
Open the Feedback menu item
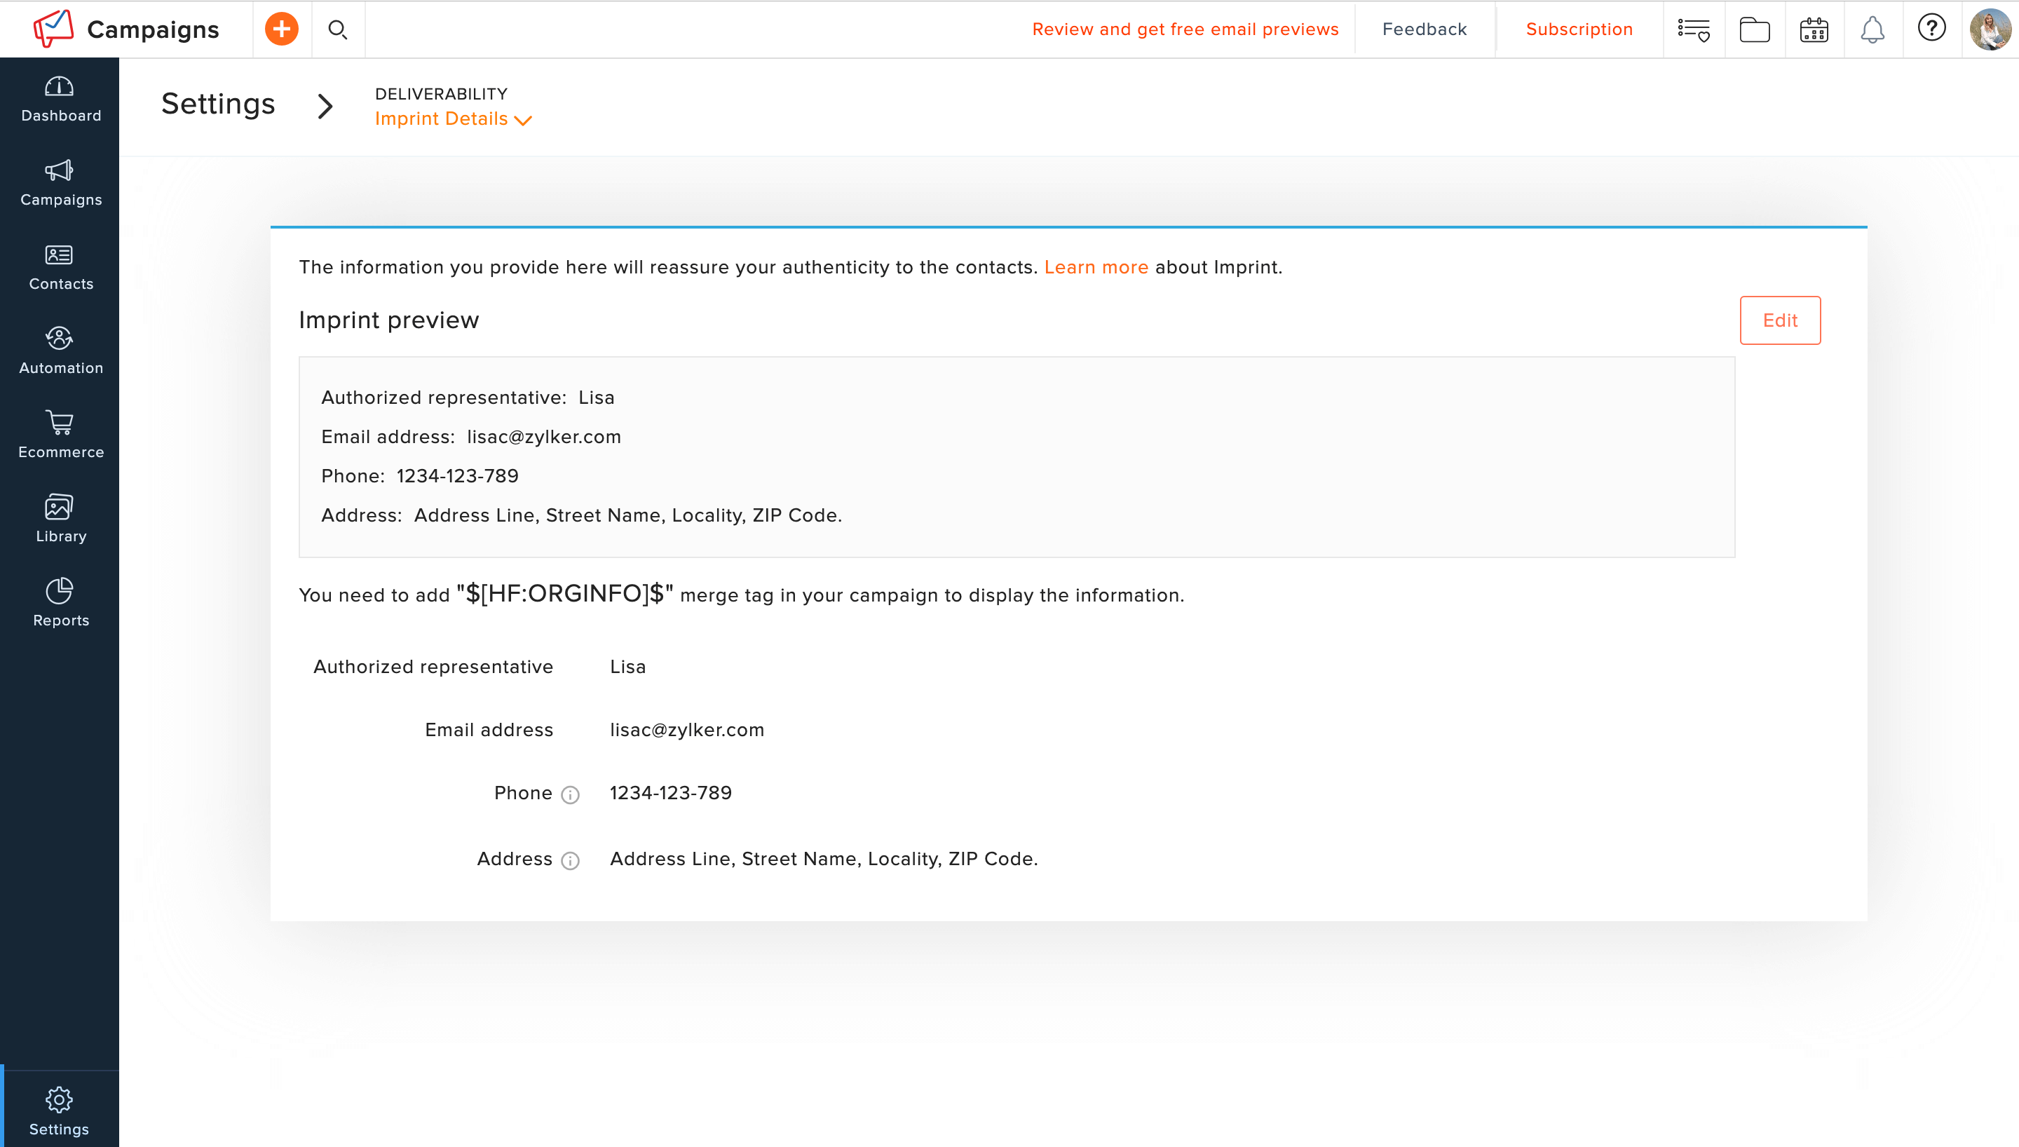click(x=1425, y=29)
